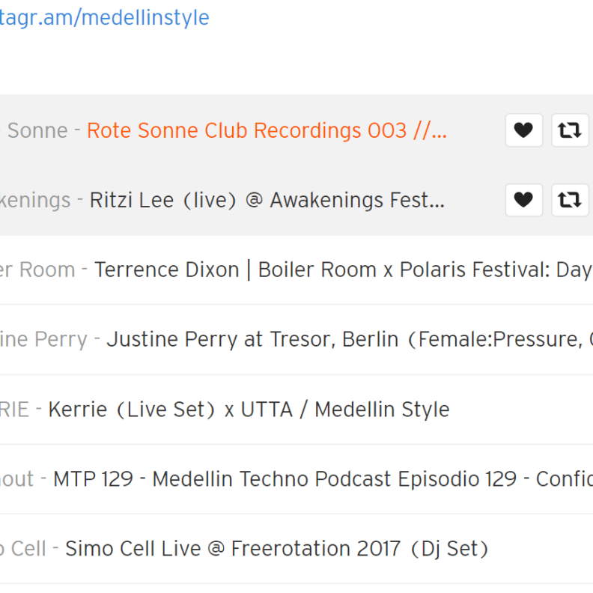The width and height of the screenshot is (593, 593).
Task: Select the Simo Cell playlist row
Action: [296, 549]
